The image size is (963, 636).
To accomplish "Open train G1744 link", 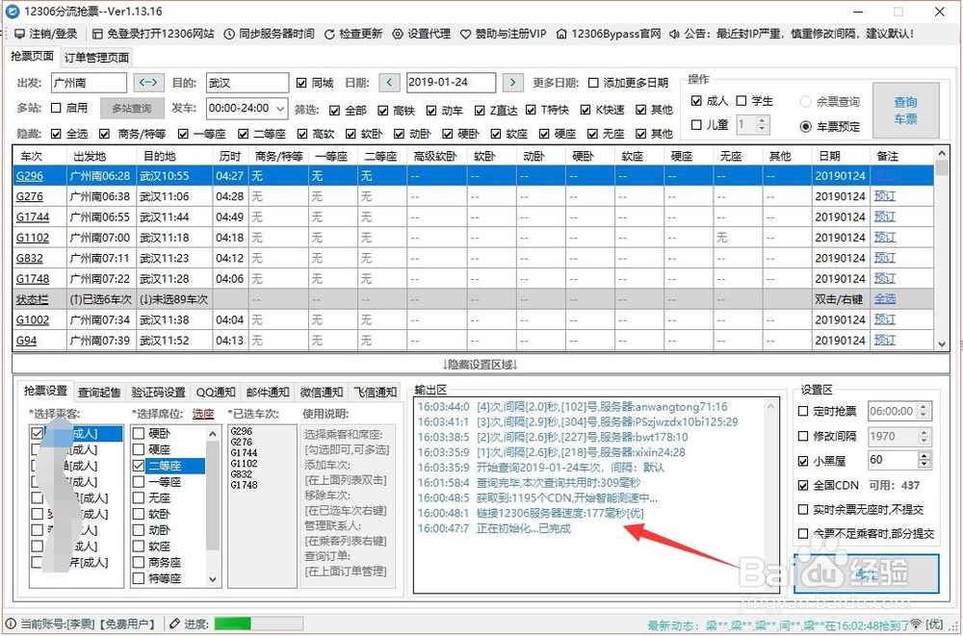I will point(33,217).
